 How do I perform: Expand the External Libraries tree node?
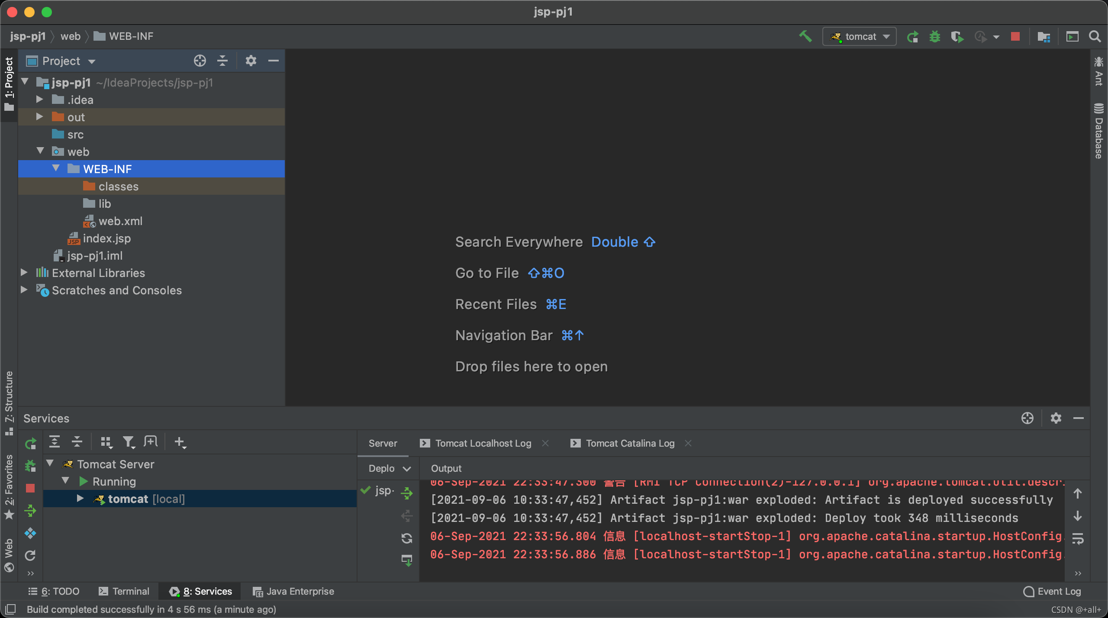(x=24, y=273)
